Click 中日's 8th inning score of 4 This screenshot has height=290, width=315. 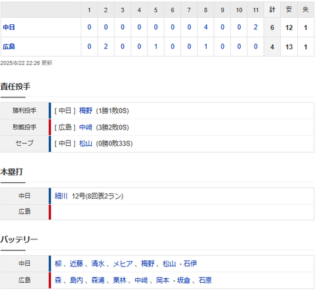205,28
